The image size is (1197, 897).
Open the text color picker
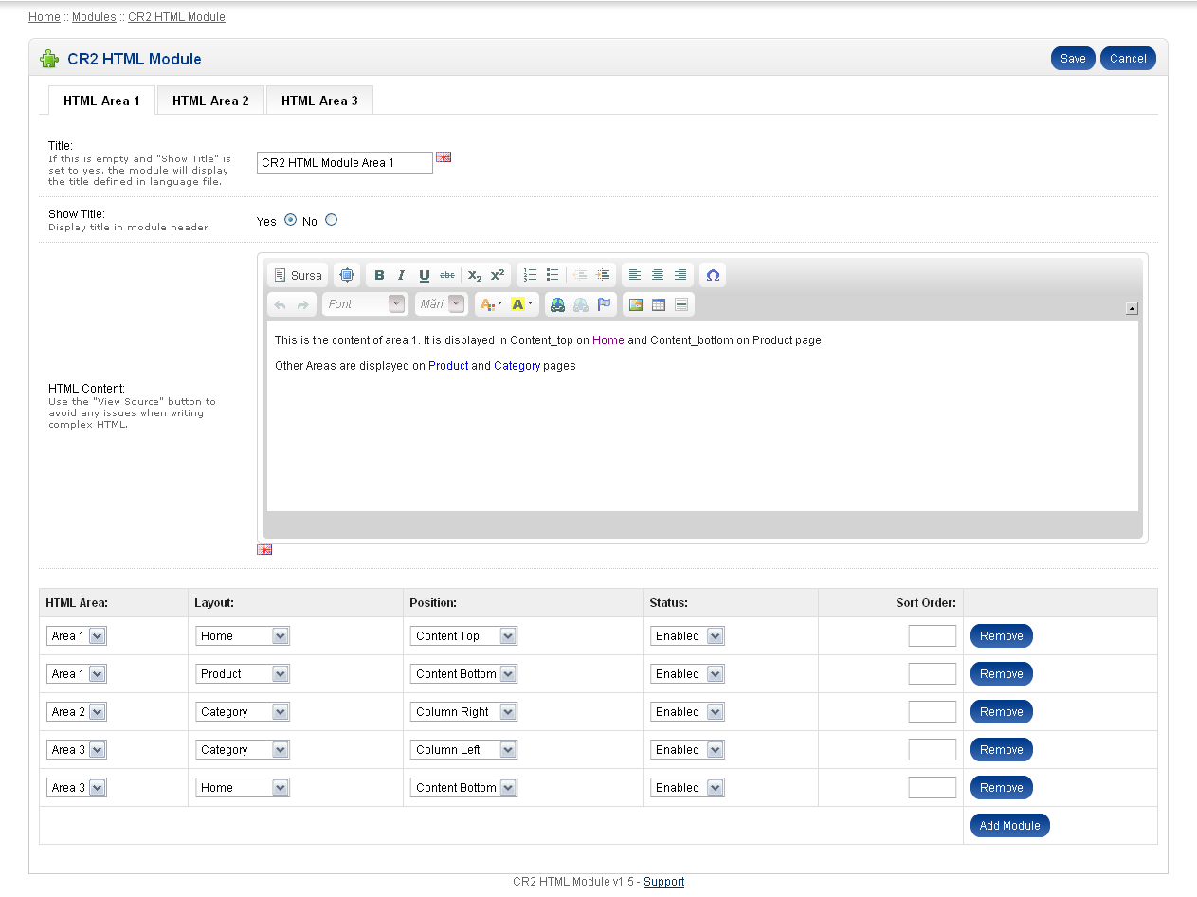click(491, 304)
